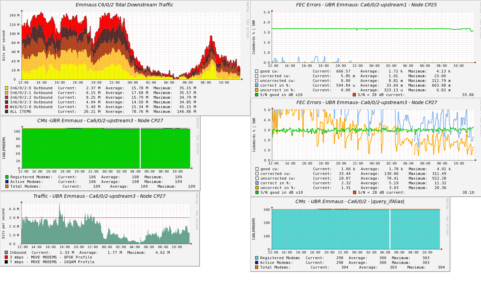The image size is (481, 285).
Task: Click blue Active Modems swatch in query_ifAlias graph
Action: click(x=256, y=263)
